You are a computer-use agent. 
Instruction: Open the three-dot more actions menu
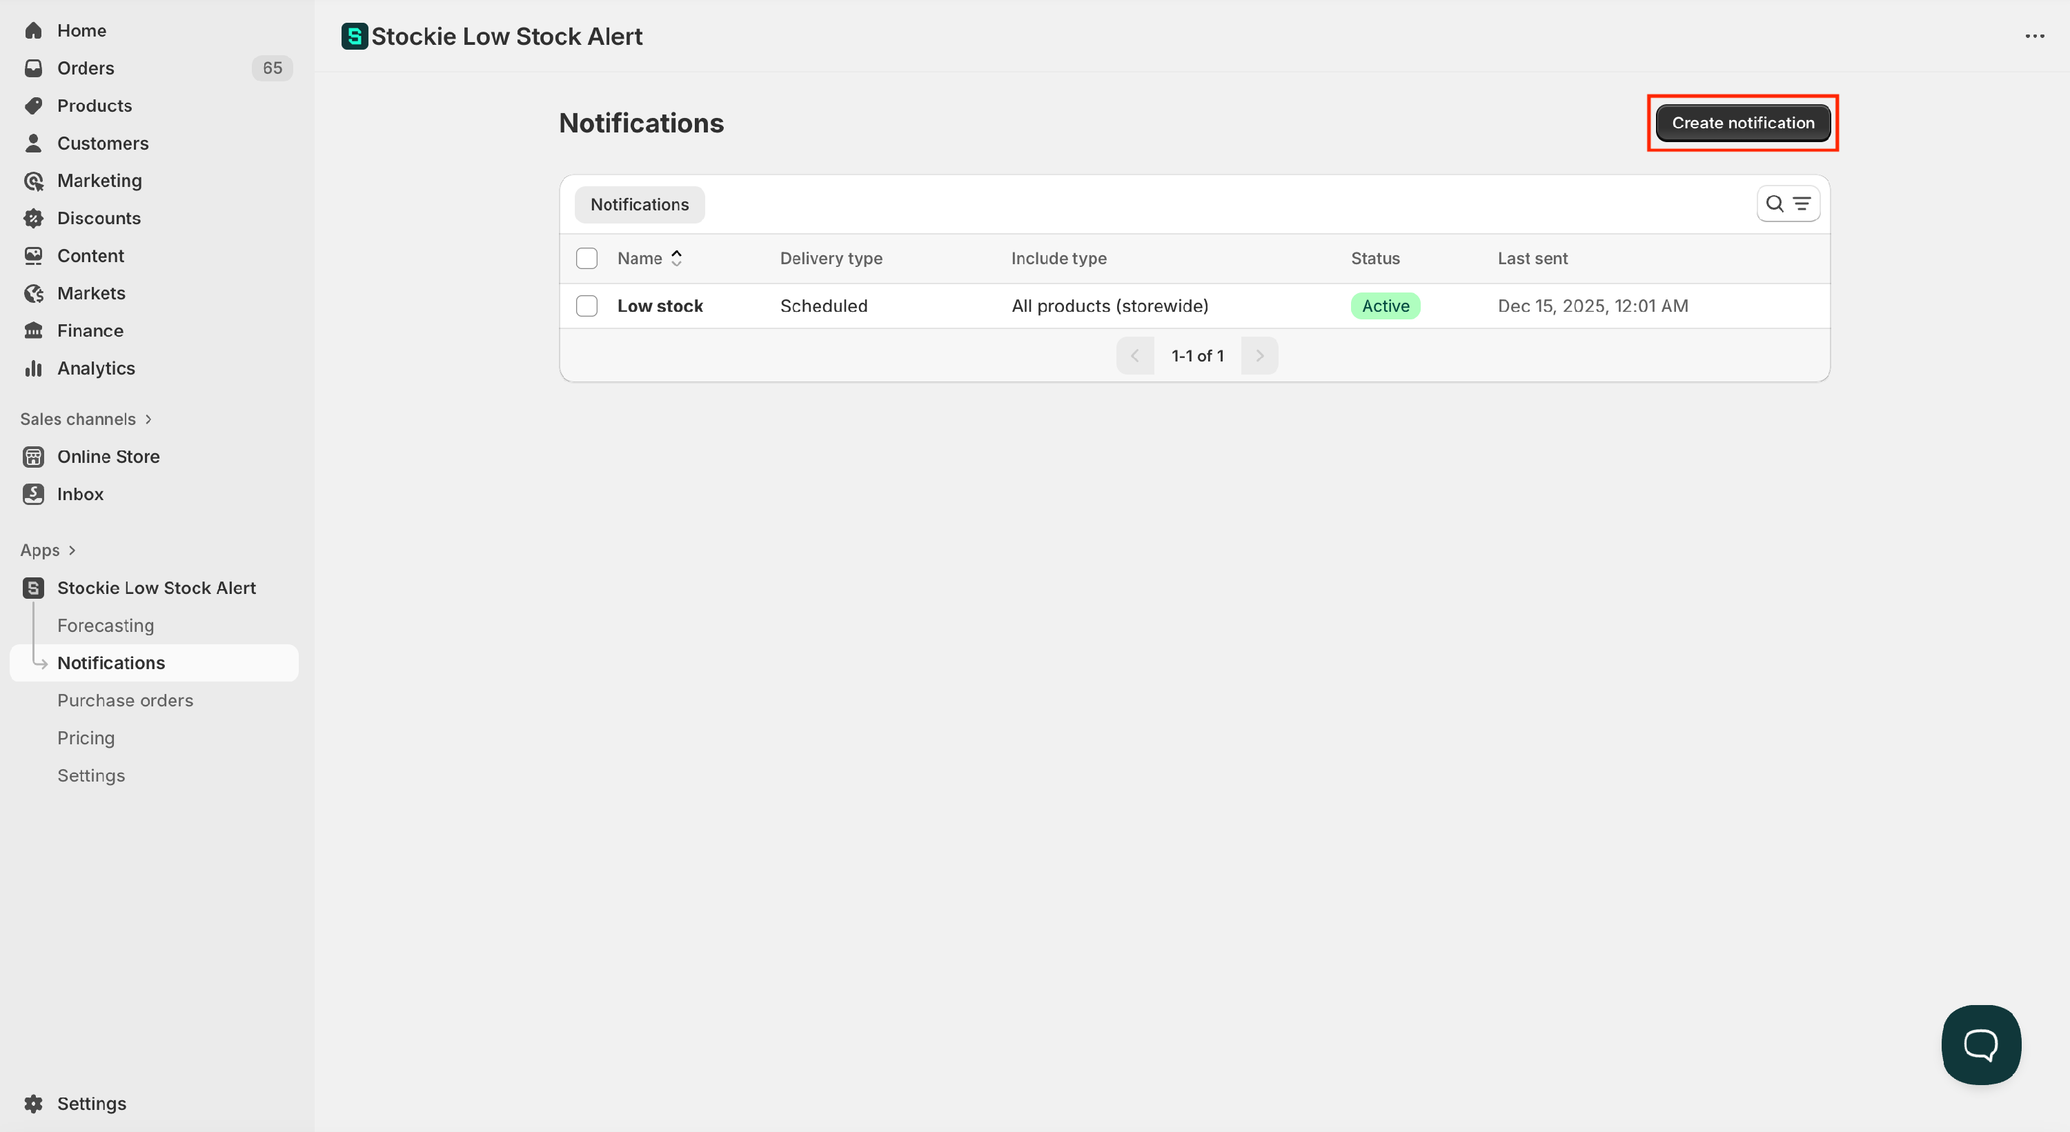2034,36
